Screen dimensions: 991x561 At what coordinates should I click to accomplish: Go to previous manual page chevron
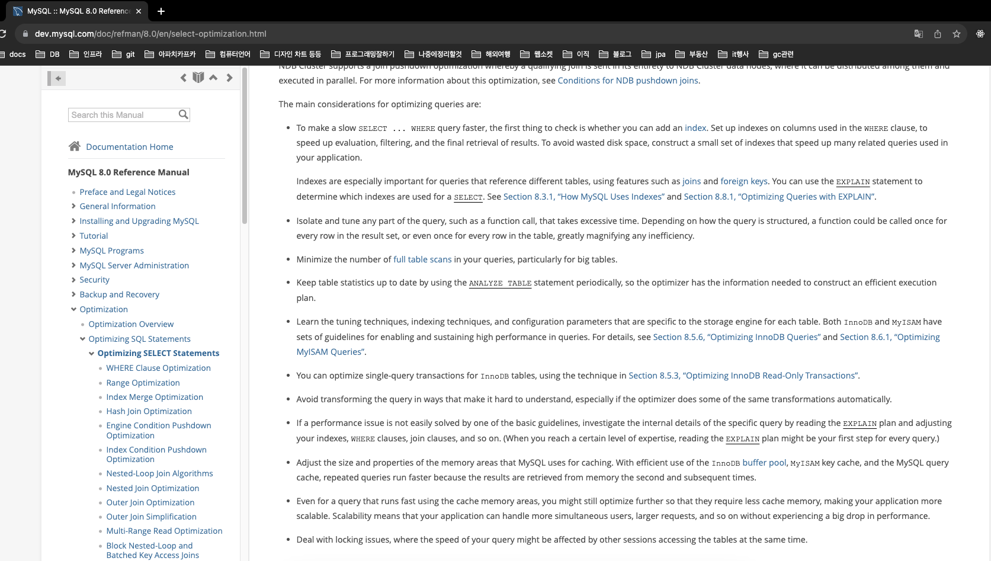tap(183, 78)
